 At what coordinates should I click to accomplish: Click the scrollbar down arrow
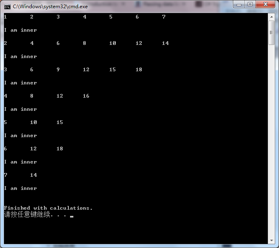(x=272, y=241)
